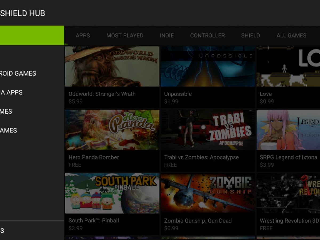Screen dimensions: 320x240
Task: Select the Indie tab
Action: click(167, 35)
